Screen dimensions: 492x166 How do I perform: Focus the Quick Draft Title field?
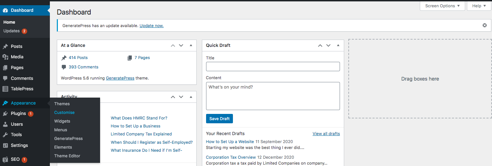point(273,67)
